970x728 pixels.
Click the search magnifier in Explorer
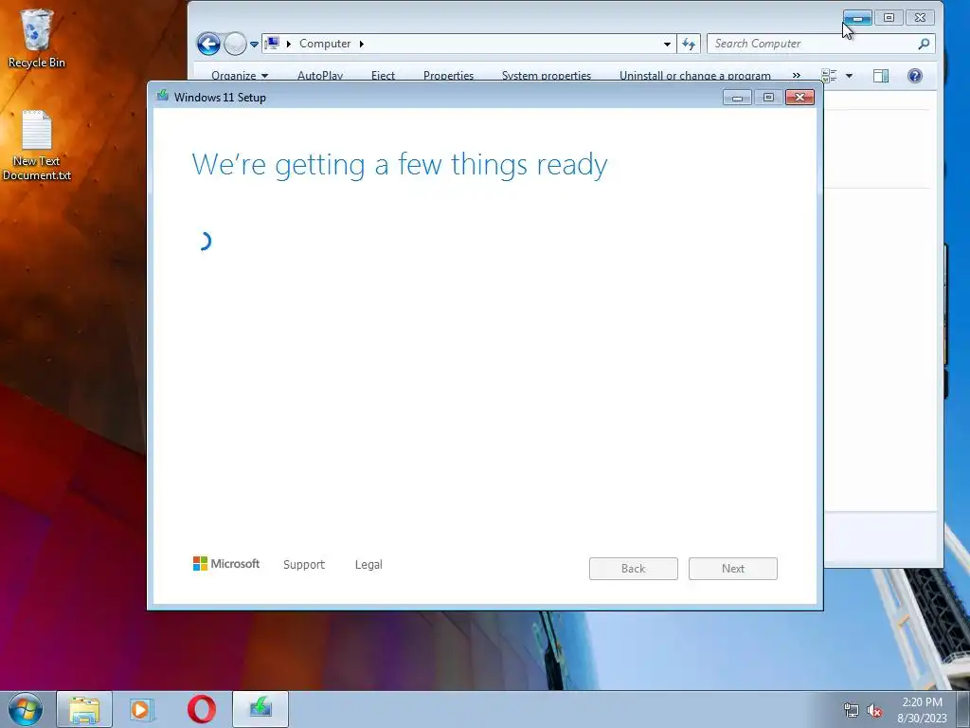924,44
